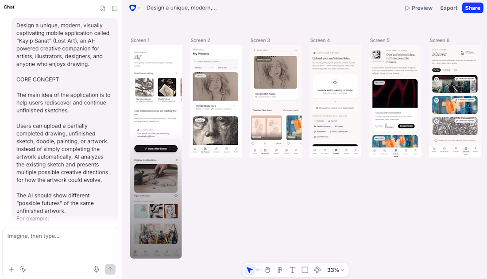Collapse the chat sidebar panel
This screenshot has width=487, height=279.
[115, 8]
